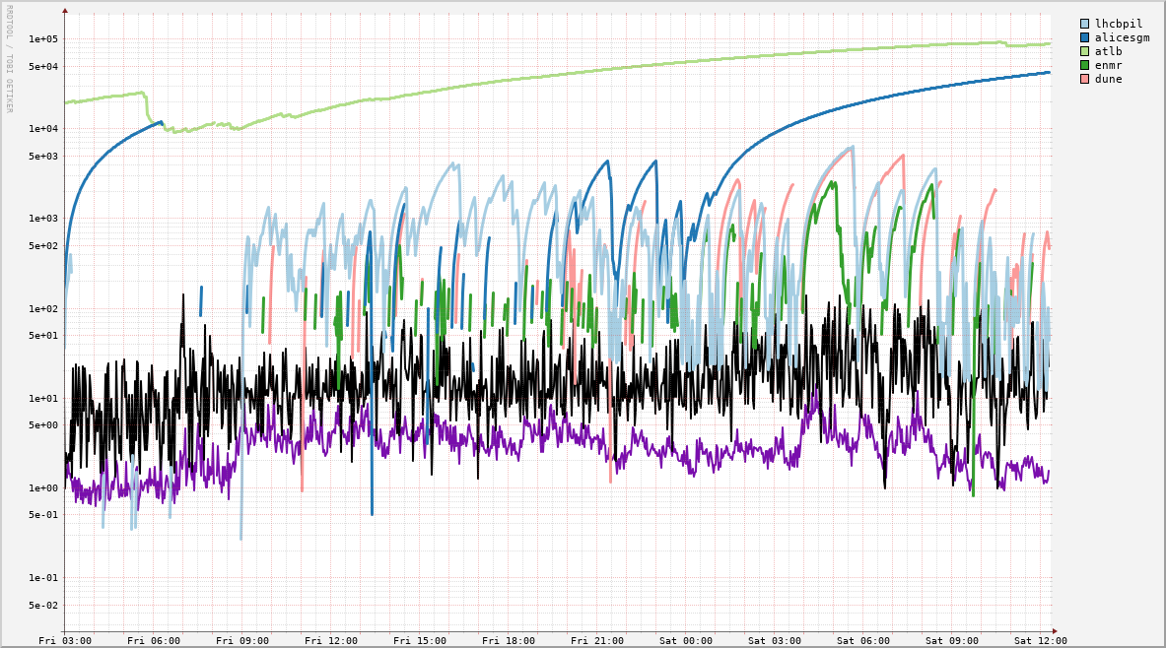Select the enmr legend label
Viewport: 1166px width, 648px height.
tap(1108, 65)
